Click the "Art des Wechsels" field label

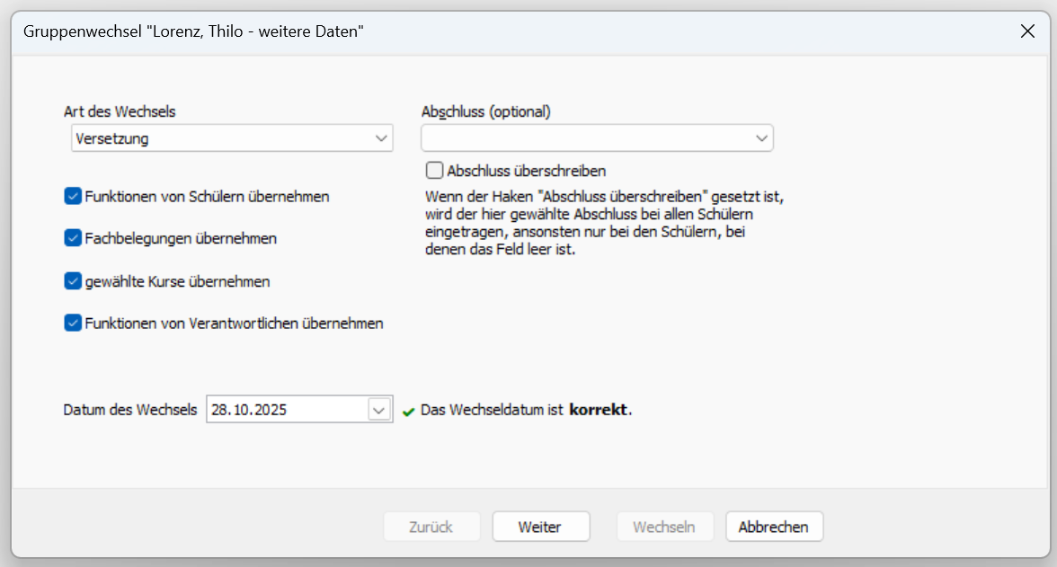120,112
